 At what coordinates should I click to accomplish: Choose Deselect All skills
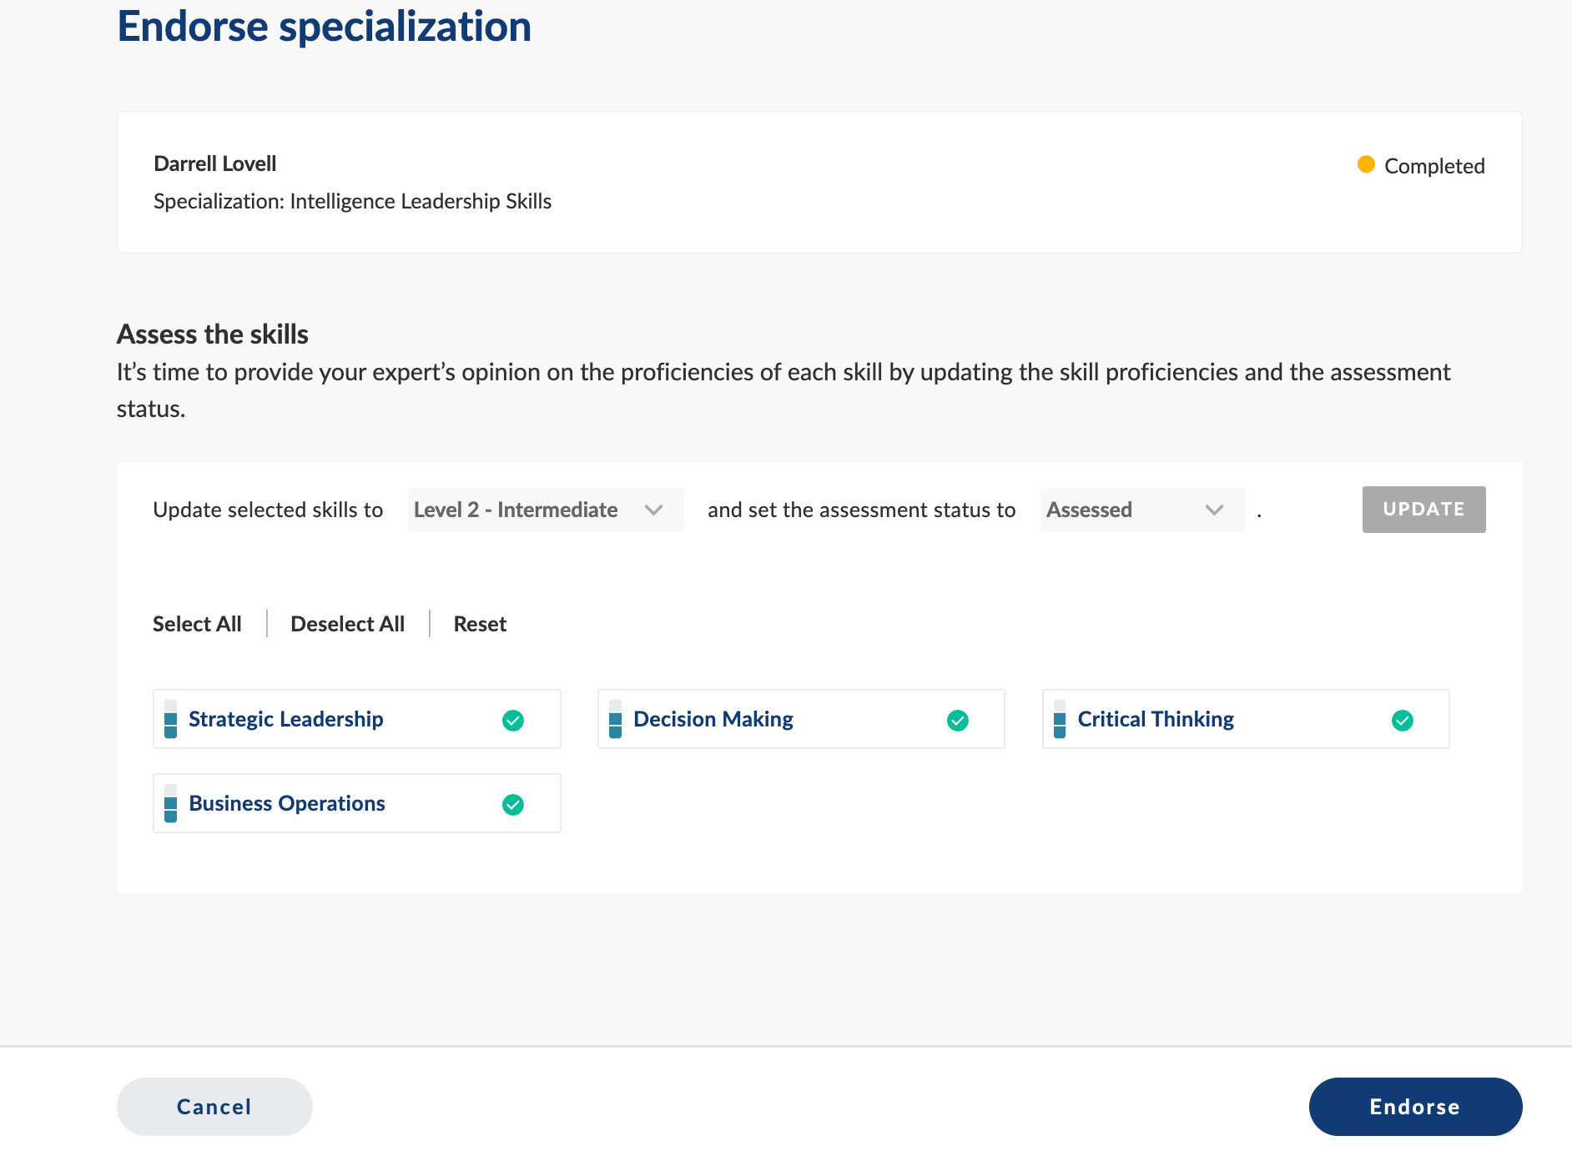pos(347,624)
